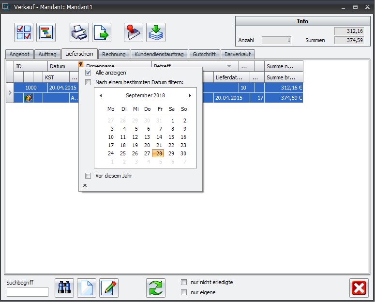Click the binoculars search icon
Viewport: 375px width, 302px height.
click(64, 288)
